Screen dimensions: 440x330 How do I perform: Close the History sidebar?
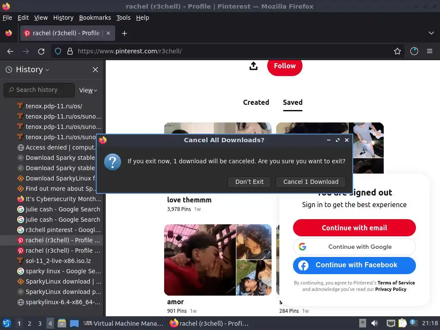click(x=95, y=70)
